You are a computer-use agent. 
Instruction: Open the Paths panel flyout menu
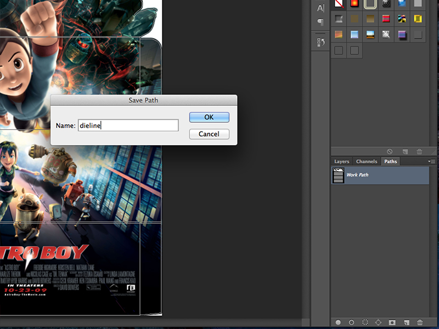point(431,161)
